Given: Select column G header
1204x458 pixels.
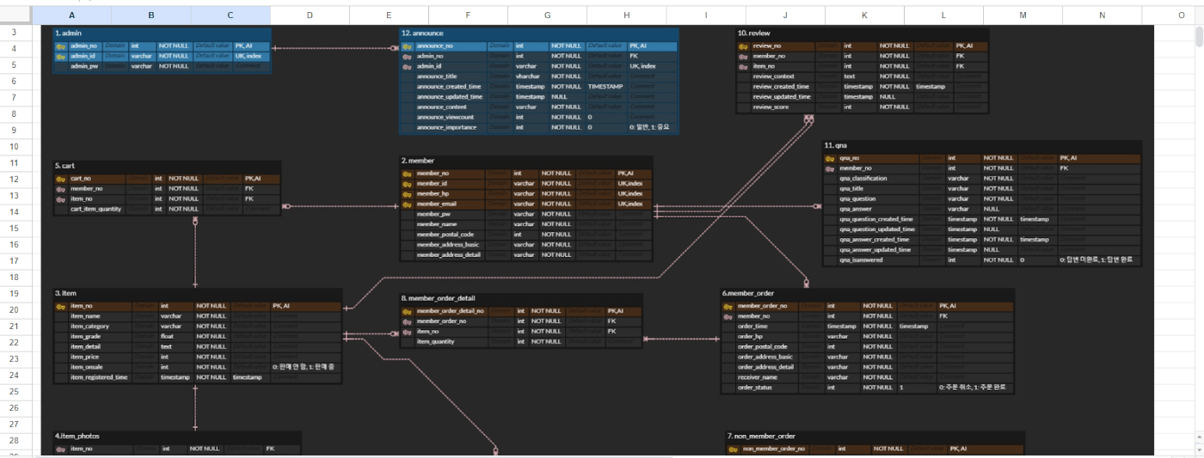Looking at the screenshot, I should click(x=547, y=15).
